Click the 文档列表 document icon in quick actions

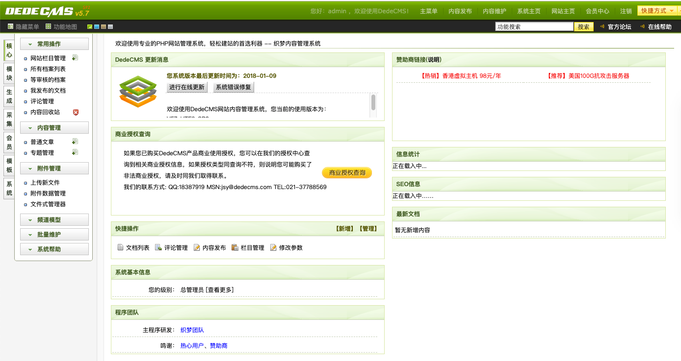120,247
